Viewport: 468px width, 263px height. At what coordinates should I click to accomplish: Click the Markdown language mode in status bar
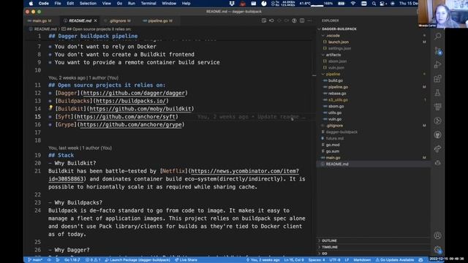point(362,260)
